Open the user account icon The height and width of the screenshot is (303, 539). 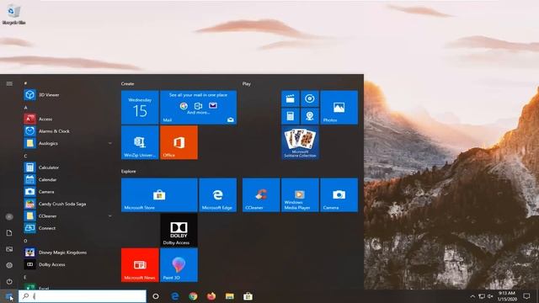(x=9, y=217)
